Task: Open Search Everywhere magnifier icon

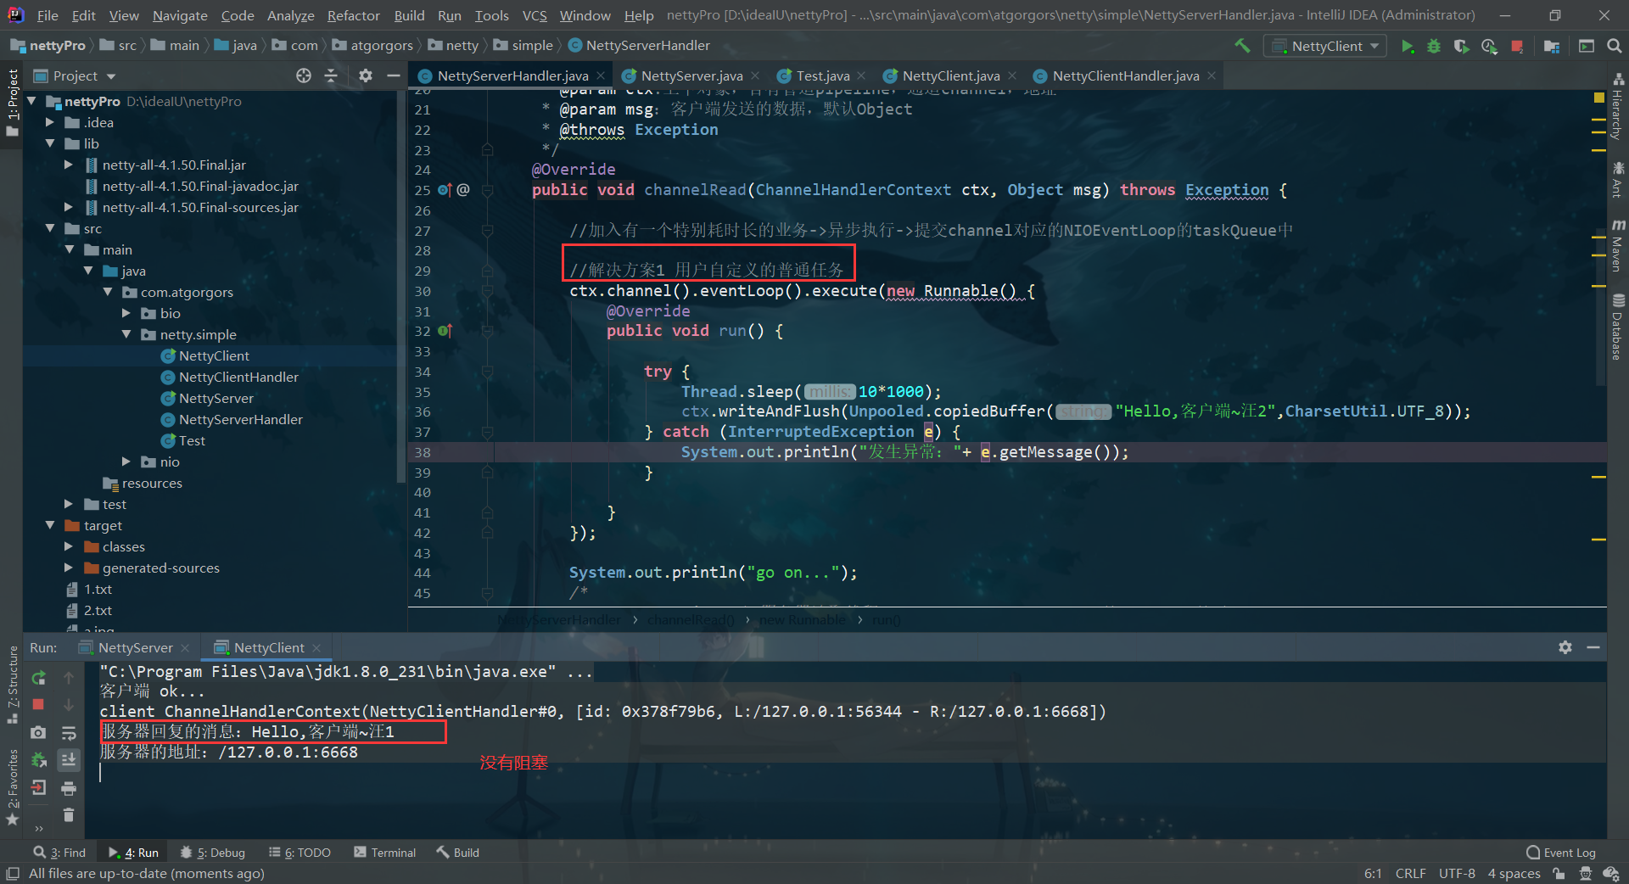Action: (1614, 46)
